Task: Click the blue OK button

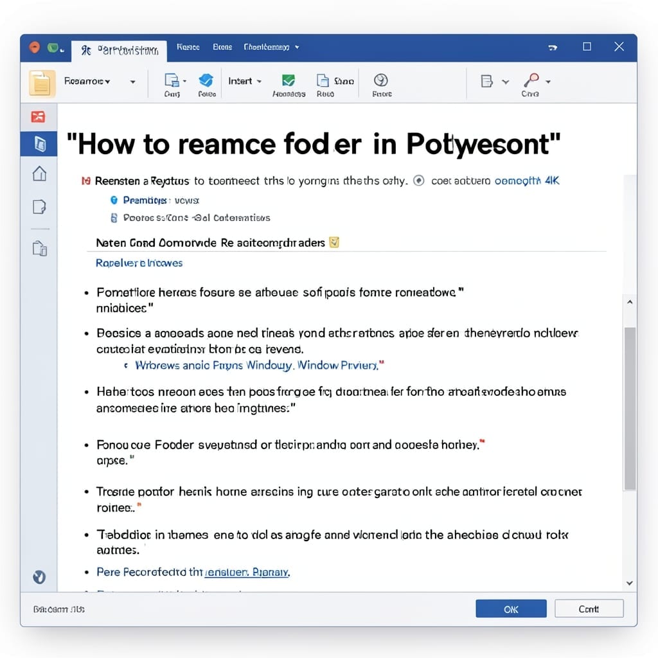Action: coord(511,609)
